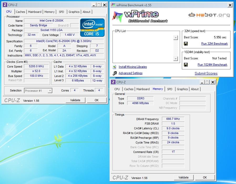
Task: Click the wrench icon beside Advanced Settings
Action: tap(115, 73)
